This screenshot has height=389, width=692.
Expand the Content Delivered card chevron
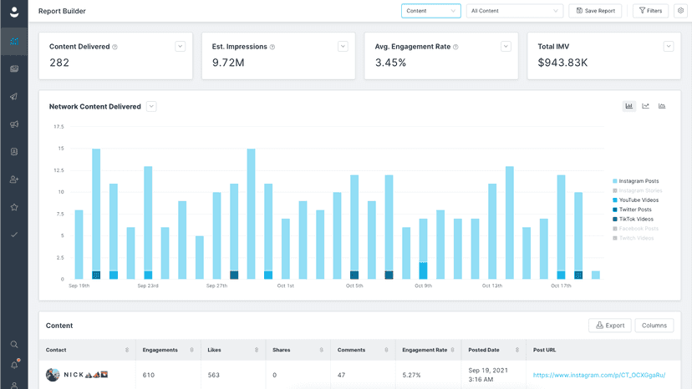click(180, 46)
